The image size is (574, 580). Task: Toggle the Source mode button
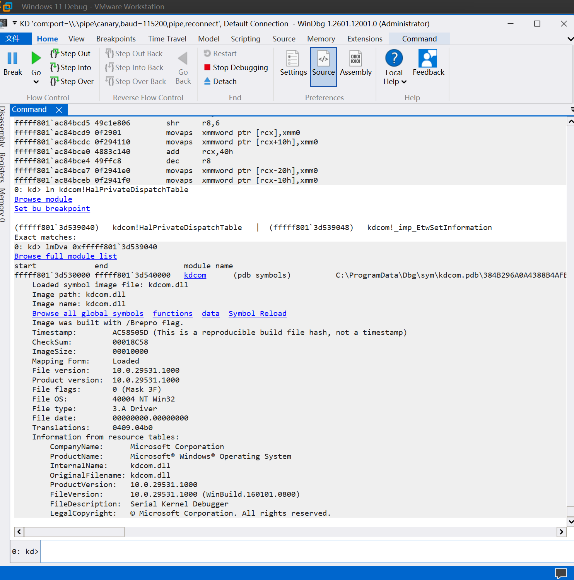coord(323,67)
